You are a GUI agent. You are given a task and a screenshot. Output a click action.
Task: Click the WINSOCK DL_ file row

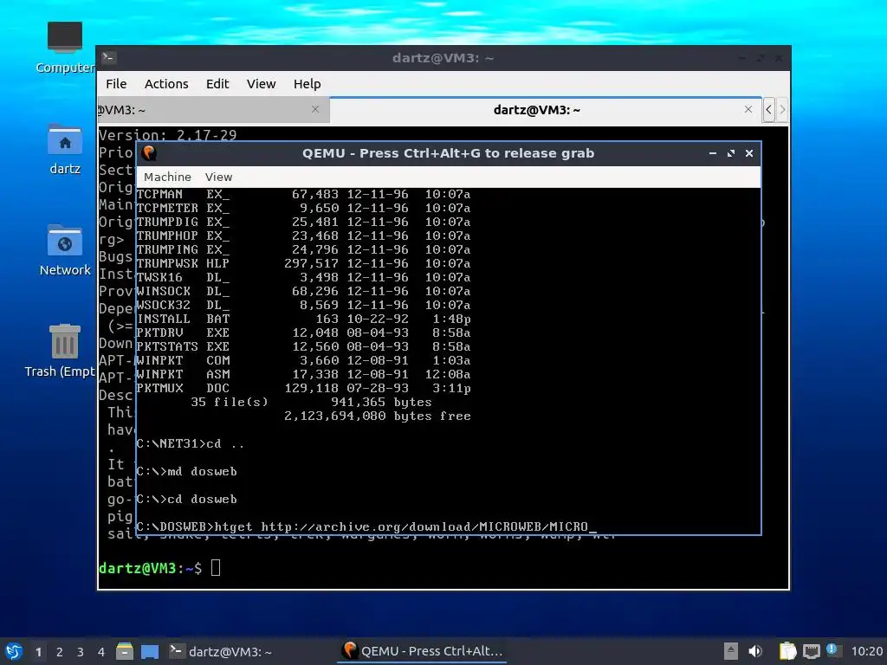pos(303,291)
